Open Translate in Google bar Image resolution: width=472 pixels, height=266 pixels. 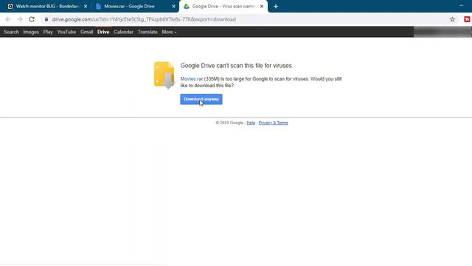coord(147,32)
